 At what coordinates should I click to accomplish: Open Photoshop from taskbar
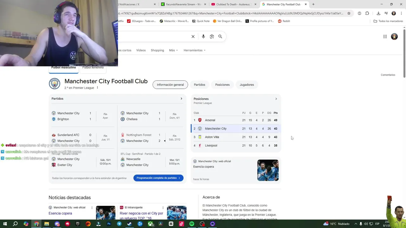[109, 224]
